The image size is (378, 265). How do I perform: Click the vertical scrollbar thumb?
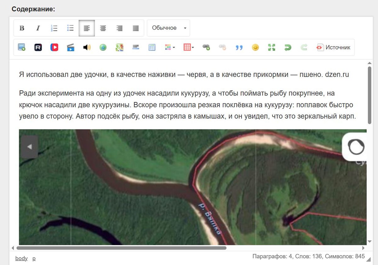click(x=370, y=95)
